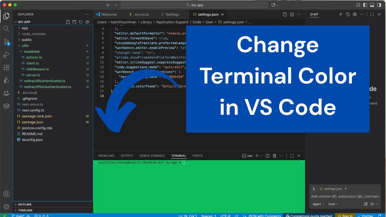Open the Auto model dropdown
The image size is (386, 217).
tap(333, 204)
